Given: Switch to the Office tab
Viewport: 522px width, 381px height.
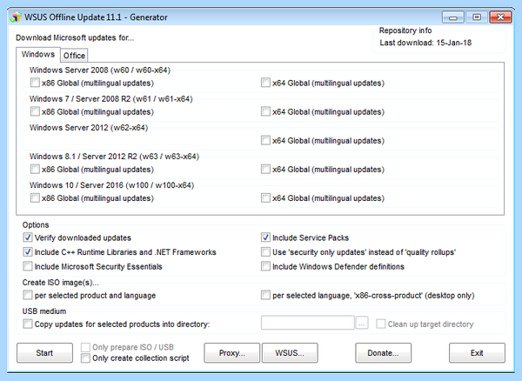Looking at the screenshot, I should pos(74,56).
